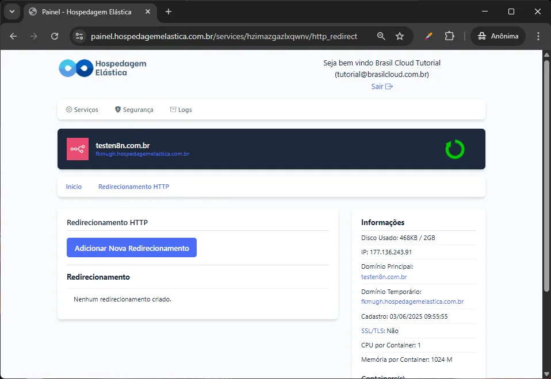
Task: Click the green restart service icon
Action: tap(455, 149)
